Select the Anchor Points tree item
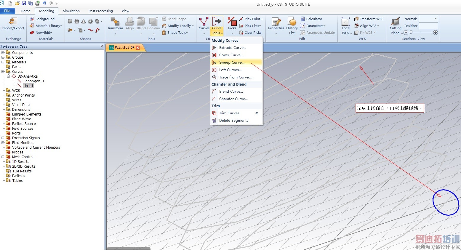 coord(23,95)
